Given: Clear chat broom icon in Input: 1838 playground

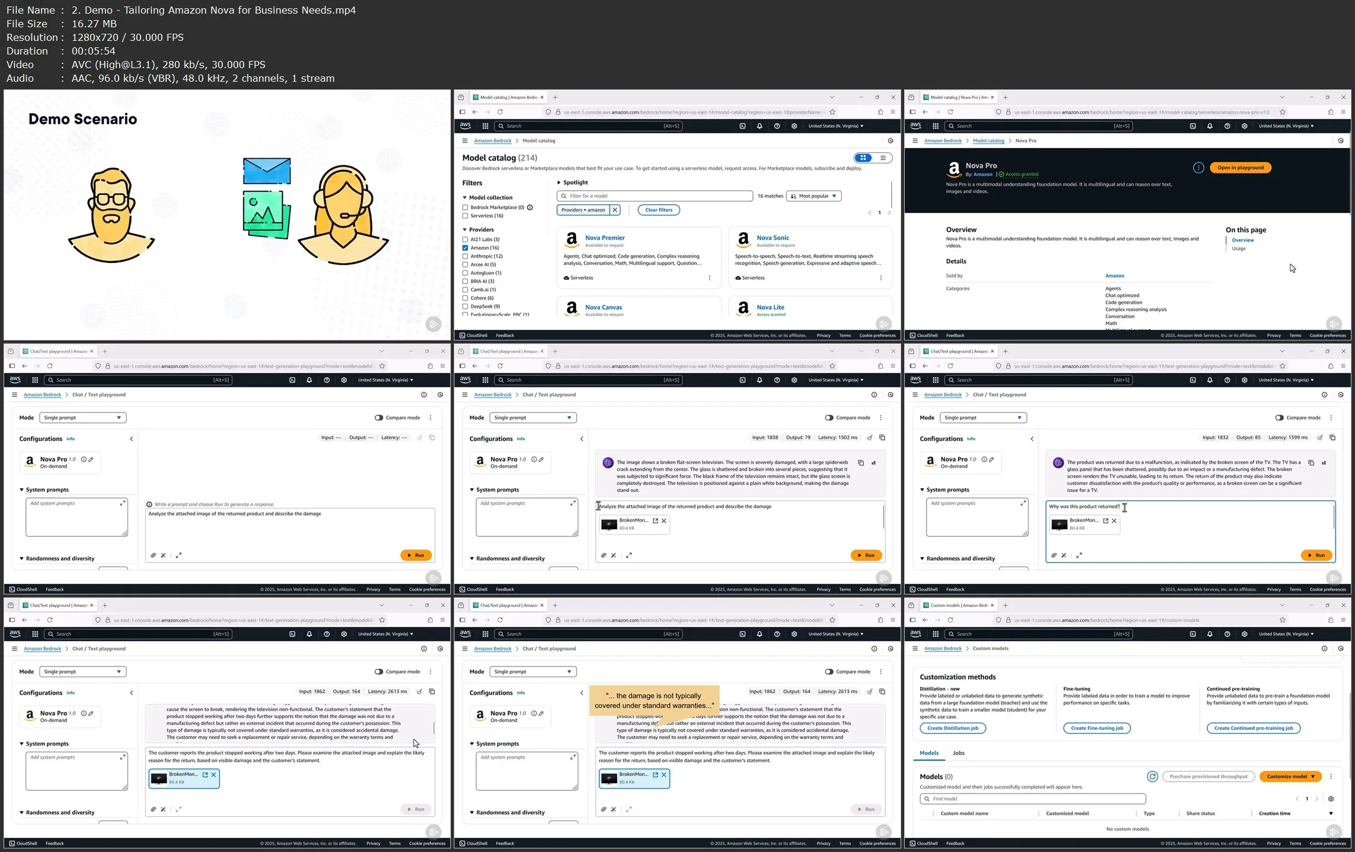Looking at the screenshot, I should (869, 438).
